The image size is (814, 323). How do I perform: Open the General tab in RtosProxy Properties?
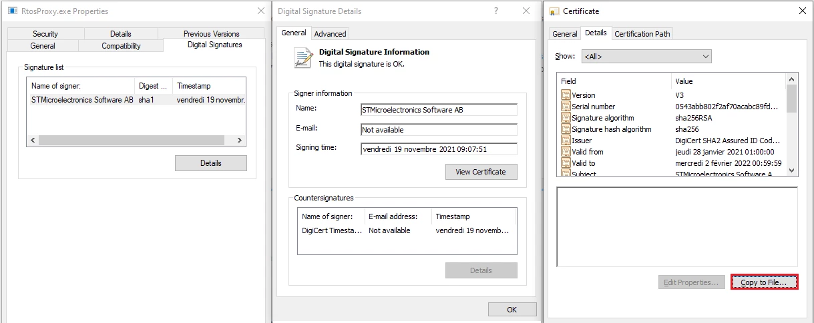pyautogui.click(x=43, y=46)
